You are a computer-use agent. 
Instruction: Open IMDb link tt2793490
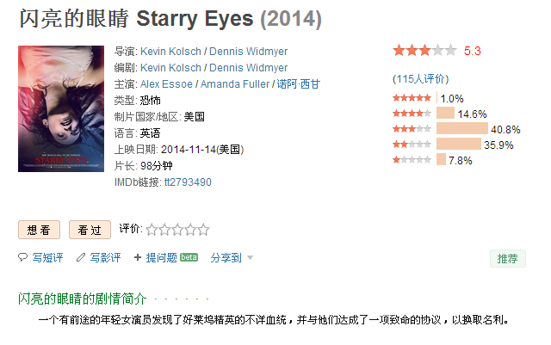pyautogui.click(x=188, y=182)
